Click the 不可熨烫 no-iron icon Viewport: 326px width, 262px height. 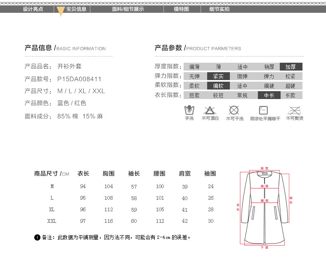point(294,111)
